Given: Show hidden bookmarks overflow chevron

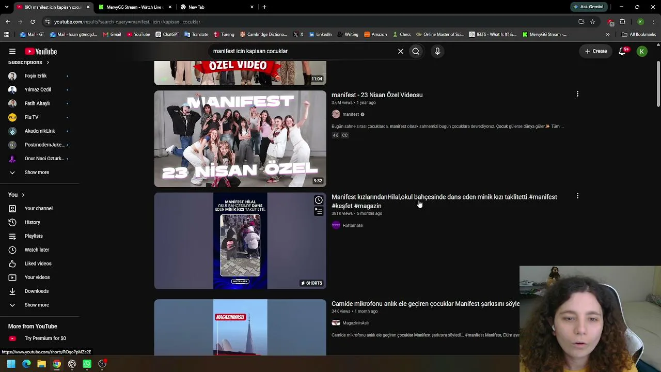Looking at the screenshot, I should pos(608,35).
